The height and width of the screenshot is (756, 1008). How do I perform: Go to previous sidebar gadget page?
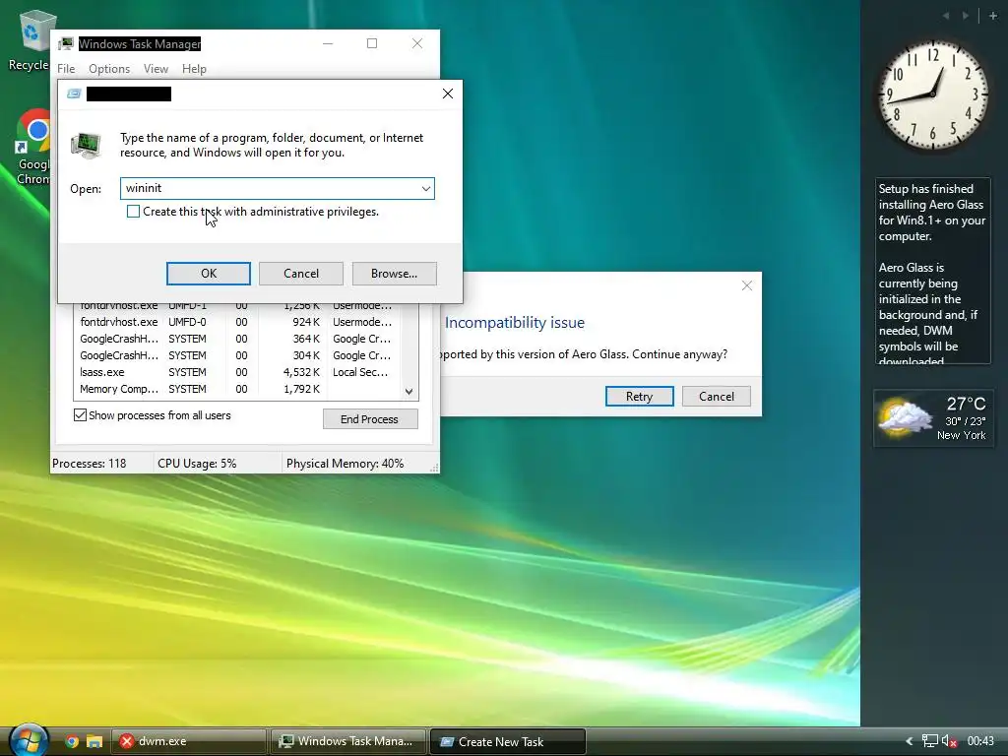(x=946, y=16)
